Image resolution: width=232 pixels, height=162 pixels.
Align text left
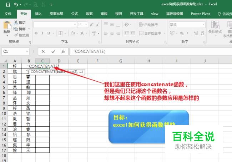tap(106, 33)
